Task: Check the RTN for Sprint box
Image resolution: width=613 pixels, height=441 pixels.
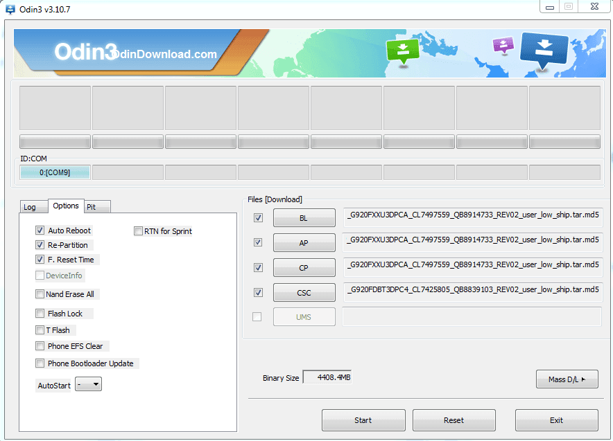Action: coord(138,231)
